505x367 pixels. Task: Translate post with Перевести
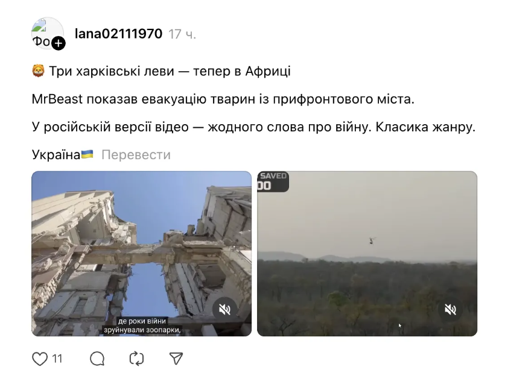pos(136,155)
